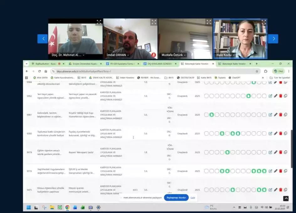
Task: Open WhatsApp from the Windows taskbar
Action: tap(60, 207)
